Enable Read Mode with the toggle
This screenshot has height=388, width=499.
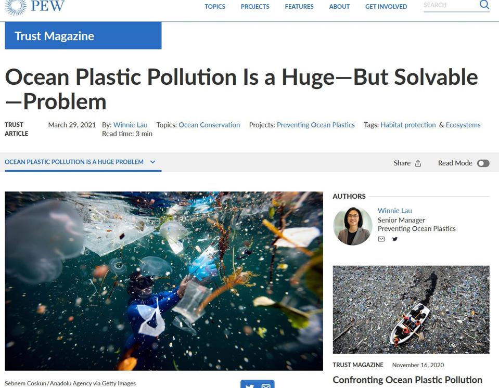tap(482, 163)
